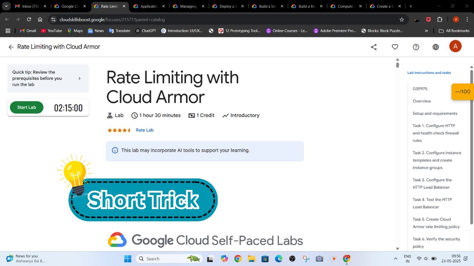Click the site information icon in address bar
This screenshot has height=266, width=474.
(x=53, y=19)
